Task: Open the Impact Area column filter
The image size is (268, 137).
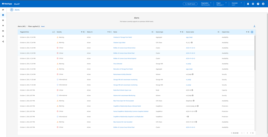Action: (x=247, y=32)
